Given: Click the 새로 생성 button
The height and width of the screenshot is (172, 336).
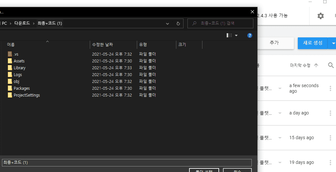Looking at the screenshot, I should [312, 43].
